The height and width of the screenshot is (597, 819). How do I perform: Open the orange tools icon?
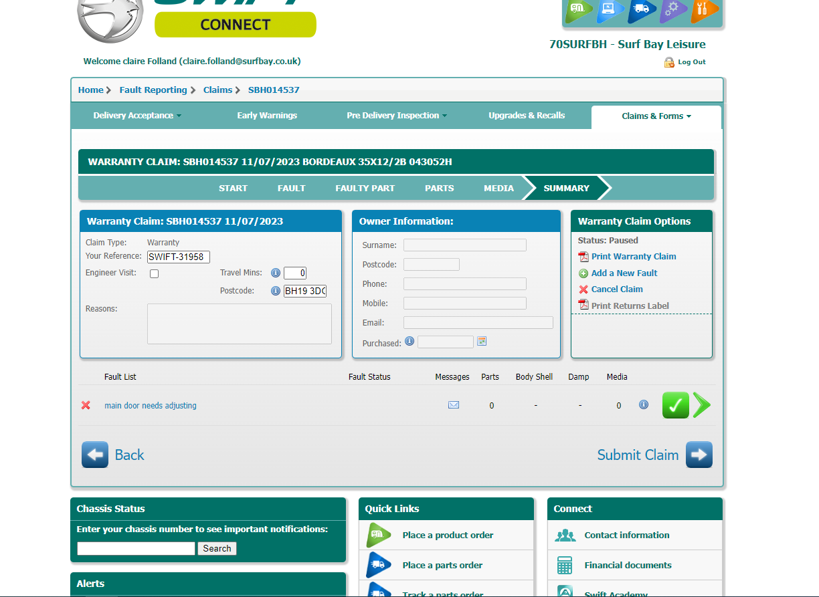pos(705,10)
